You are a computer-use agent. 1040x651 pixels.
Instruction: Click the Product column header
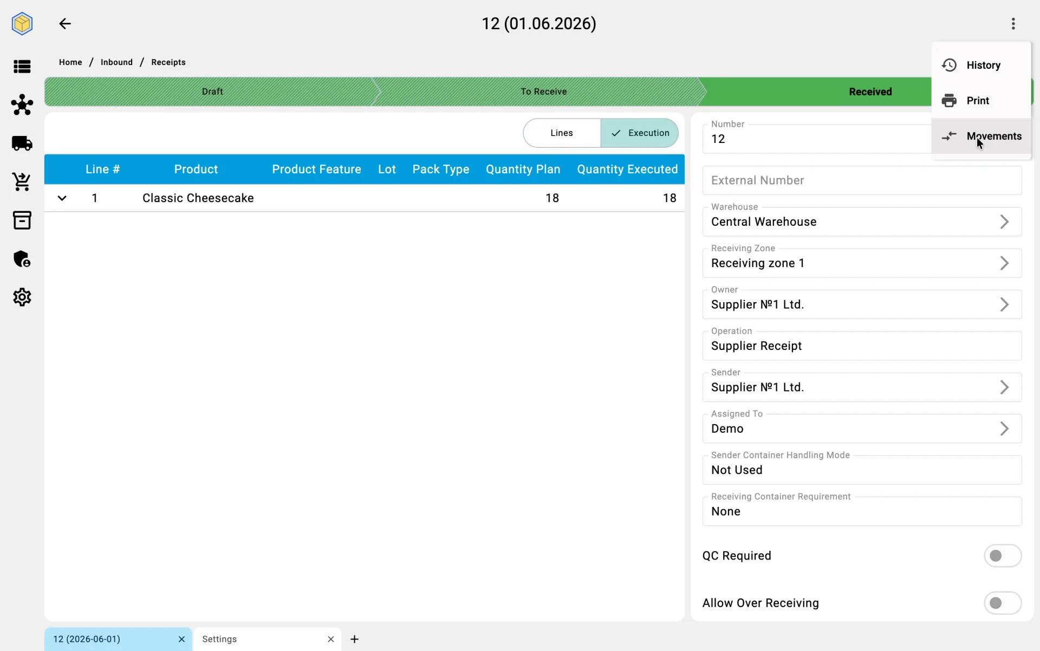[x=196, y=170]
